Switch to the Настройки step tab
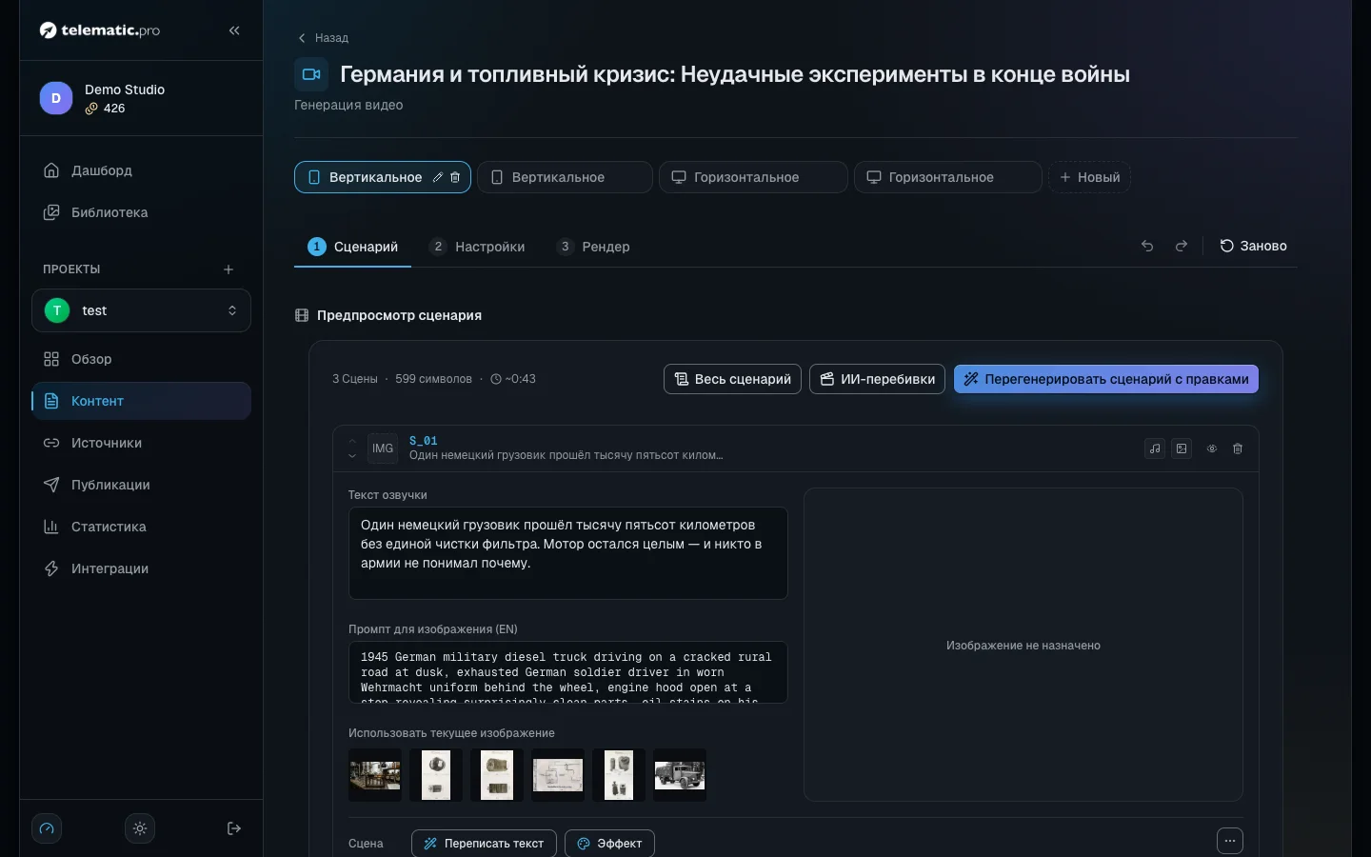 (x=477, y=247)
